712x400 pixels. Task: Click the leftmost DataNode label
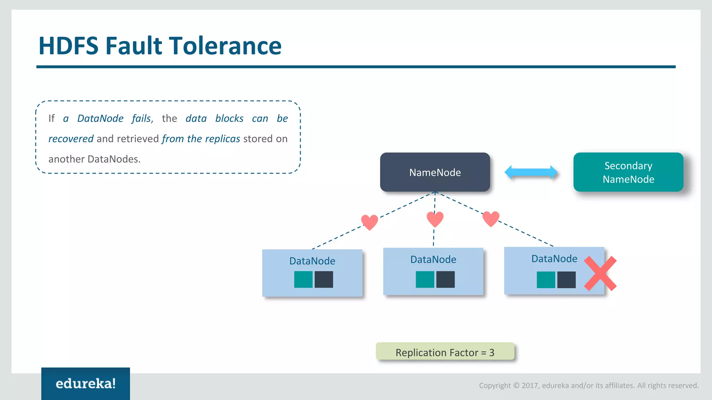click(312, 261)
